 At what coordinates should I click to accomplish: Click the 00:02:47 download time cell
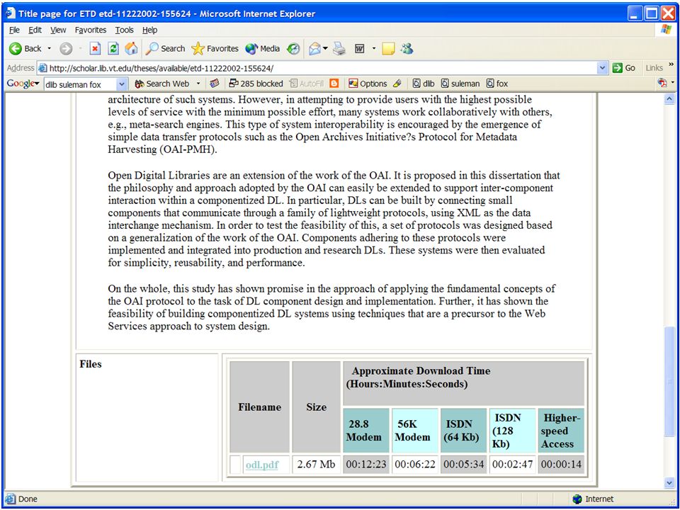tap(512, 465)
